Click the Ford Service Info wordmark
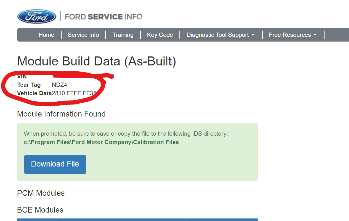Screen dimensions: 349x221 pos(103,17)
